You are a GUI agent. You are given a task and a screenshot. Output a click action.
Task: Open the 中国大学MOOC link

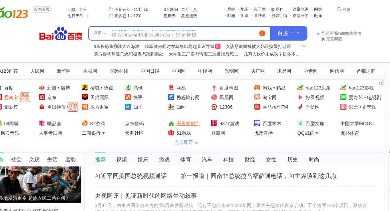[x=357, y=124]
